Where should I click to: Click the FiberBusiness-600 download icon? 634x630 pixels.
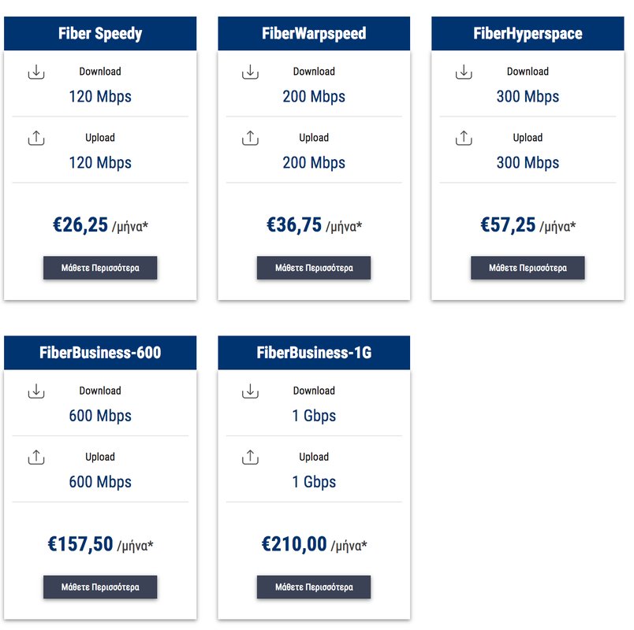point(36,391)
